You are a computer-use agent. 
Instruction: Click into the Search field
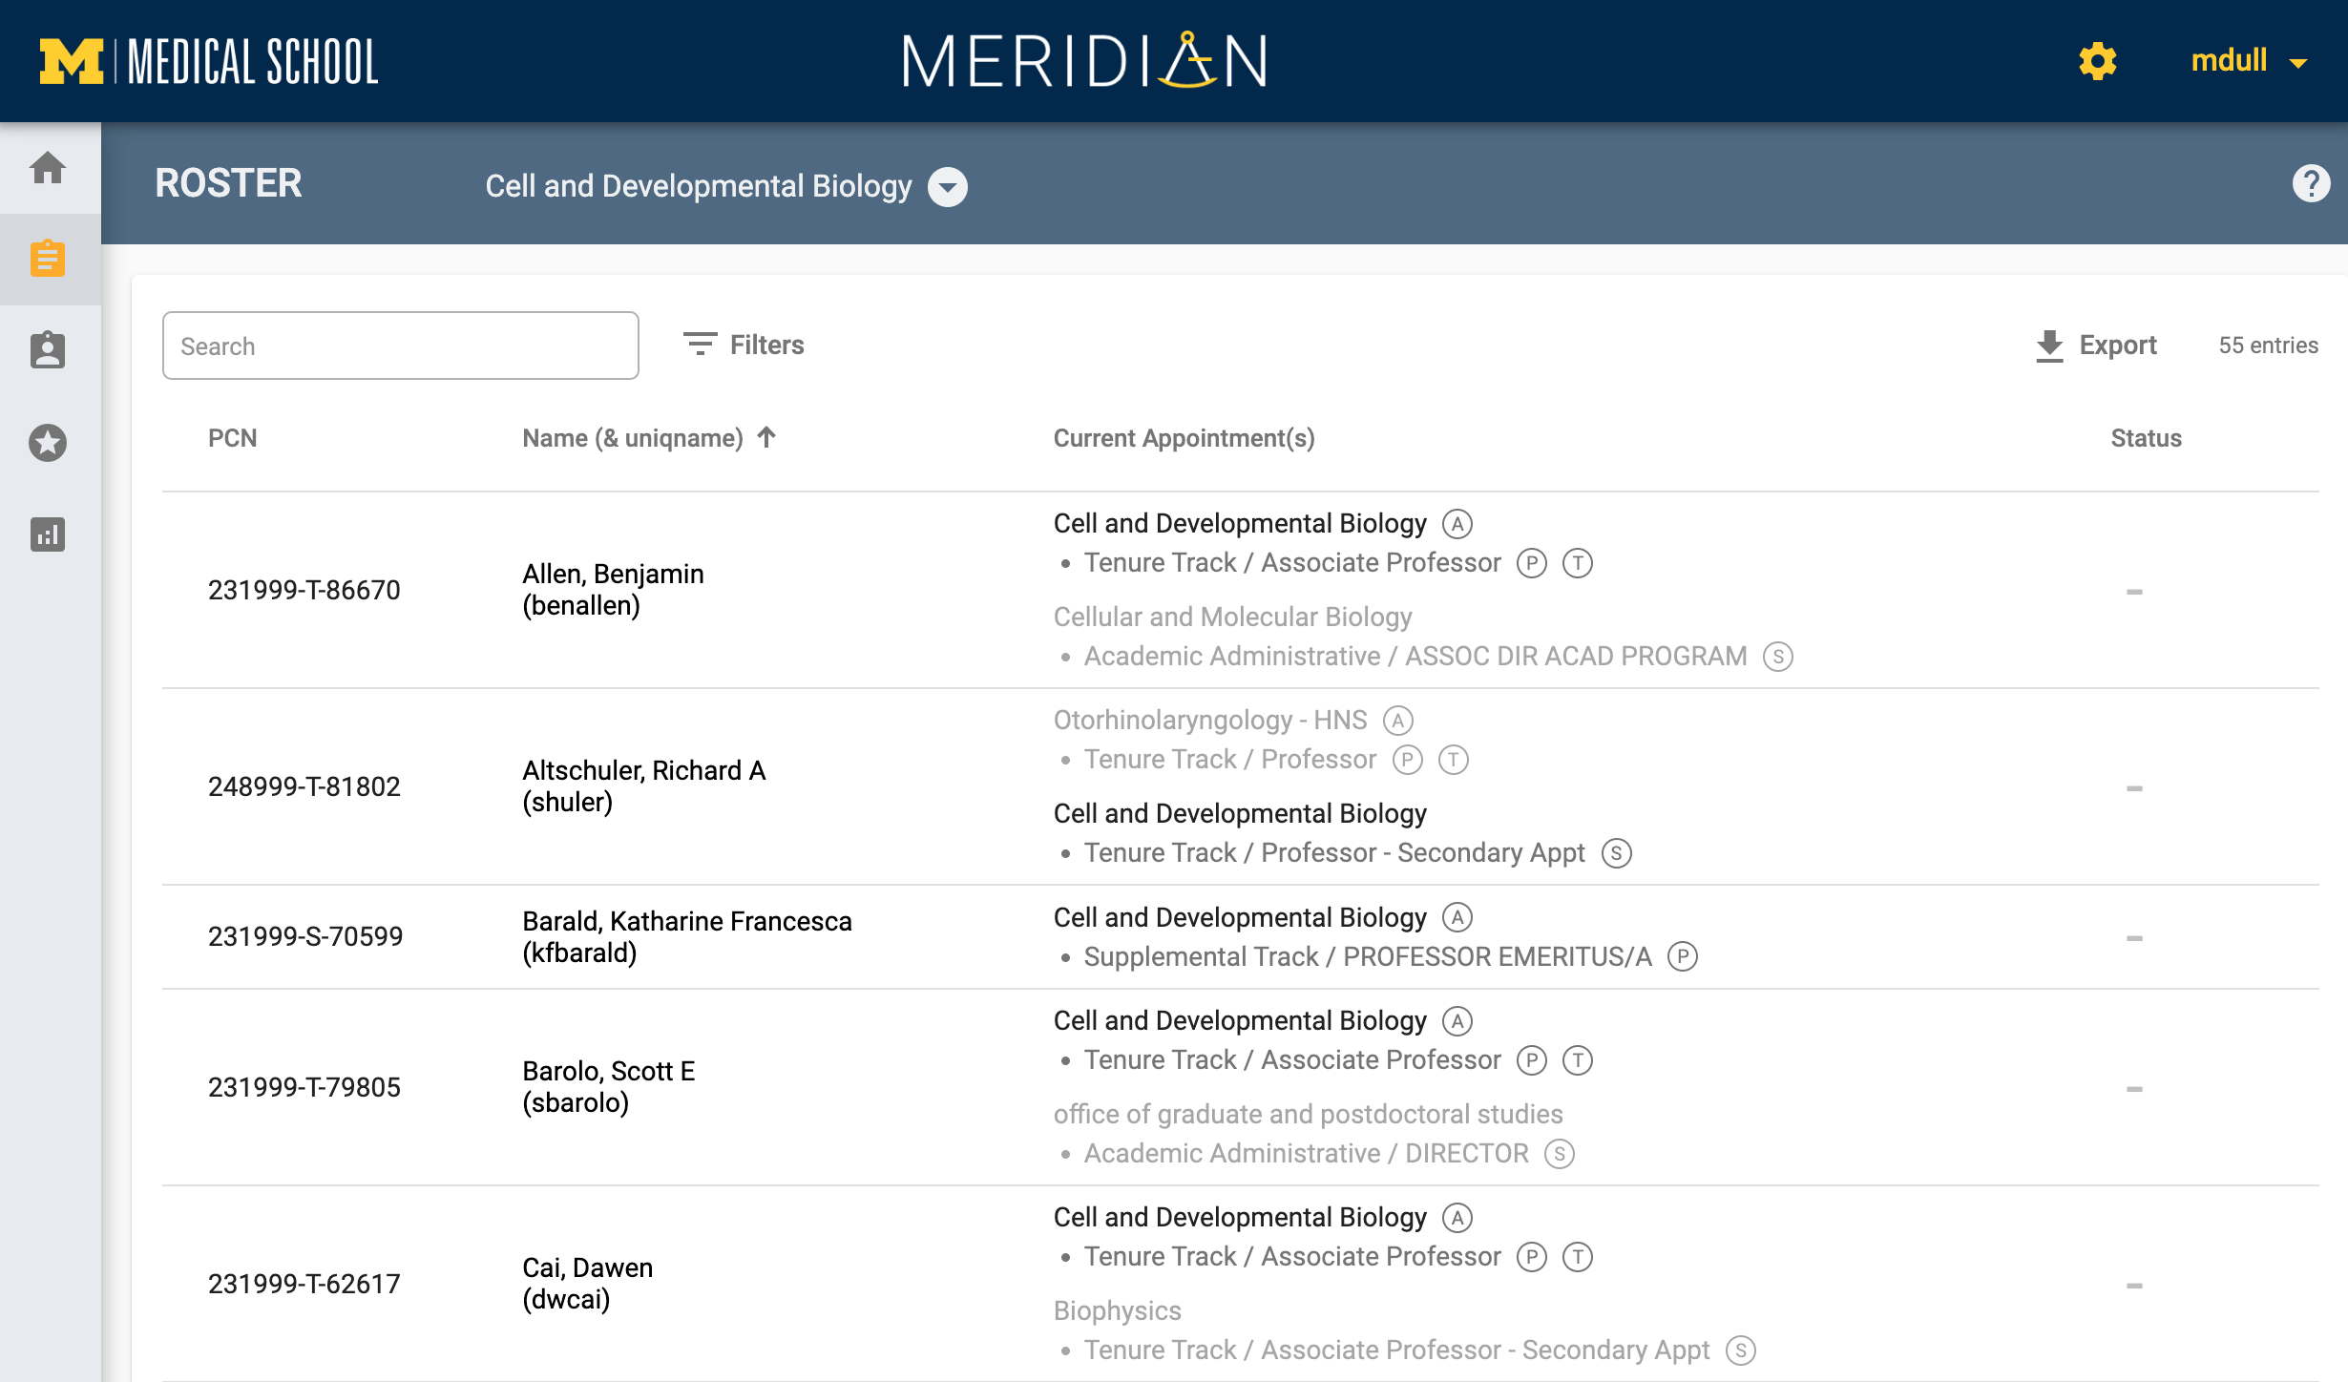coord(401,345)
